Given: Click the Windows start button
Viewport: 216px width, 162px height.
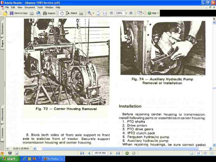Looking at the screenshot, I should click(10, 159).
